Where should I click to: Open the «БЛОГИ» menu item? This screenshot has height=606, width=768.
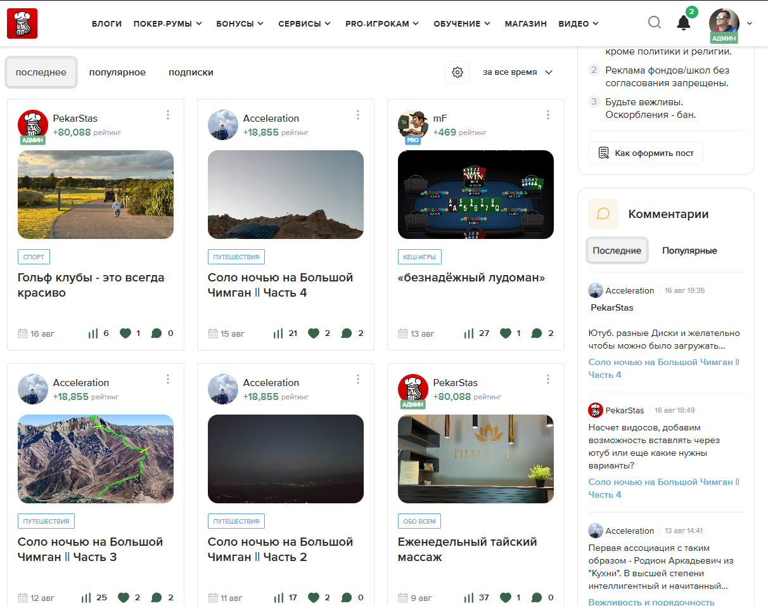click(106, 23)
